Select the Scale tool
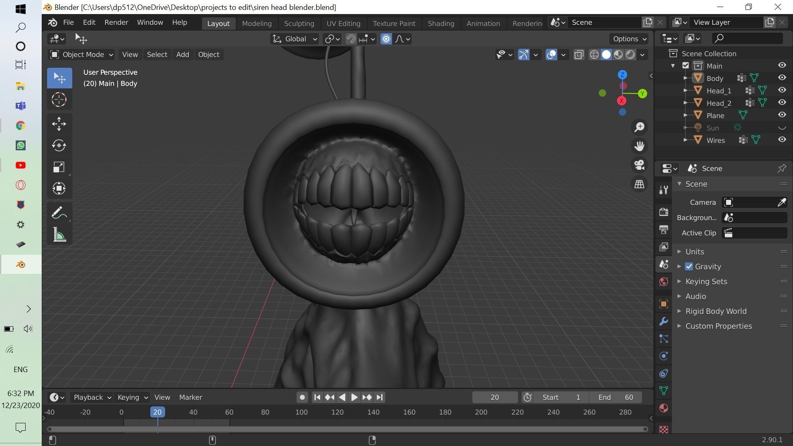The height and width of the screenshot is (446, 793). coord(59,167)
